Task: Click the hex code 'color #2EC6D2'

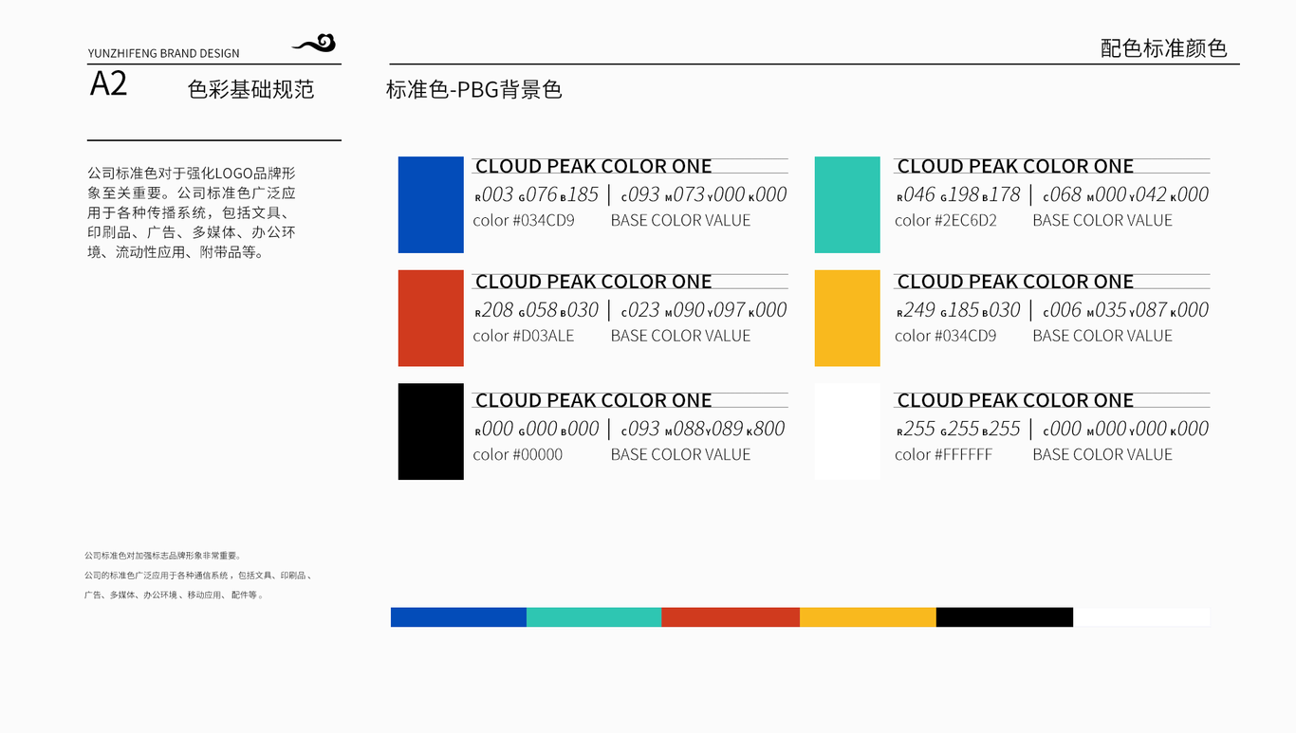Action: coord(946,221)
